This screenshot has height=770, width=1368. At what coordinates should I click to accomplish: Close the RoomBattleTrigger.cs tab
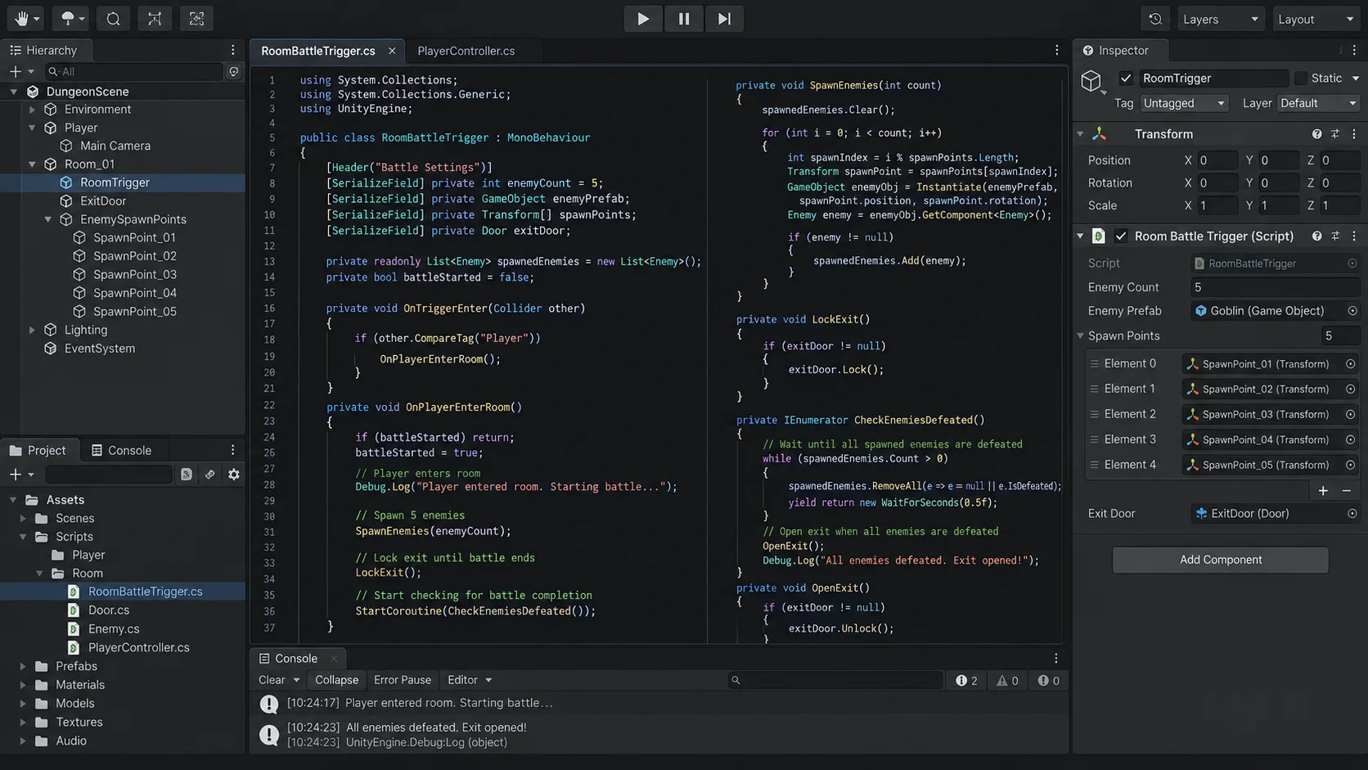point(392,51)
